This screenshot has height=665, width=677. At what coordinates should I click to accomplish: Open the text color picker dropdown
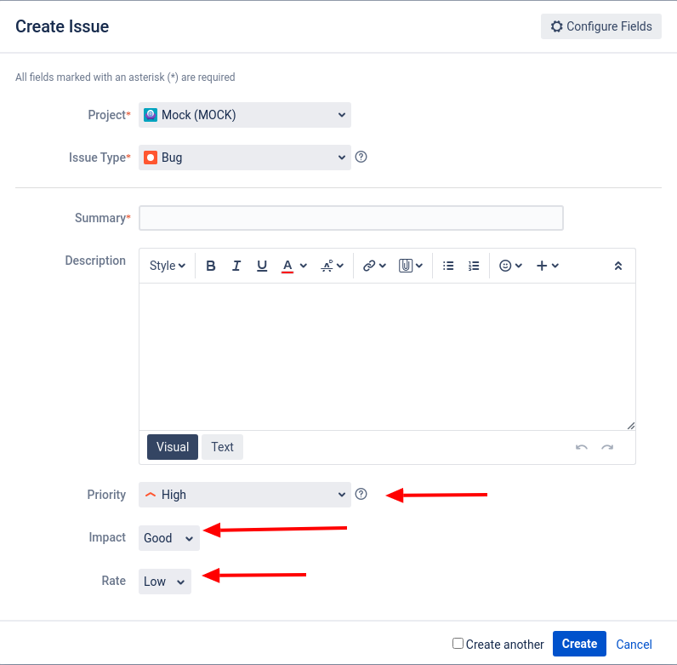[304, 266]
